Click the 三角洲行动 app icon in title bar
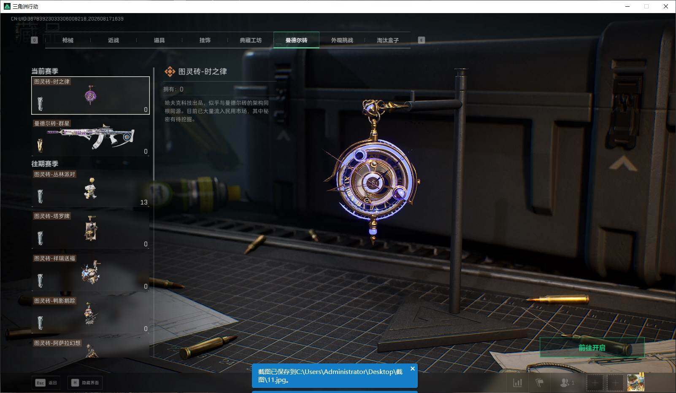 7,6
